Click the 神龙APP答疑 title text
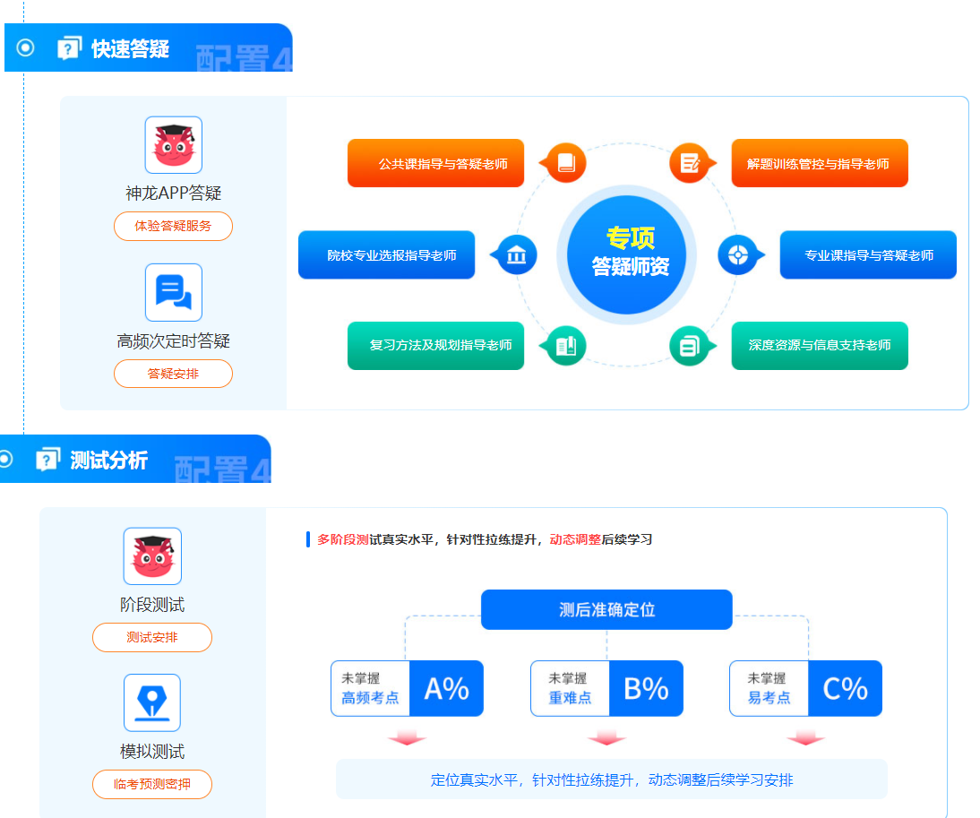 (x=174, y=194)
